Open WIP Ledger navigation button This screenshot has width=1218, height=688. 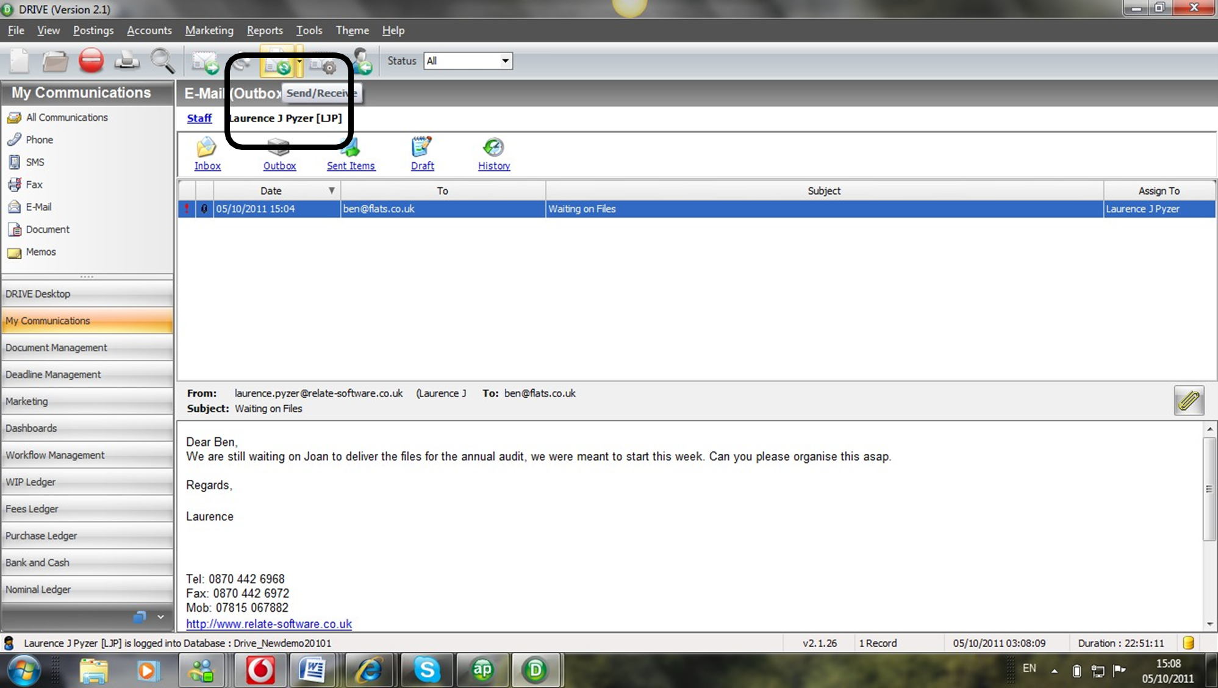87,482
